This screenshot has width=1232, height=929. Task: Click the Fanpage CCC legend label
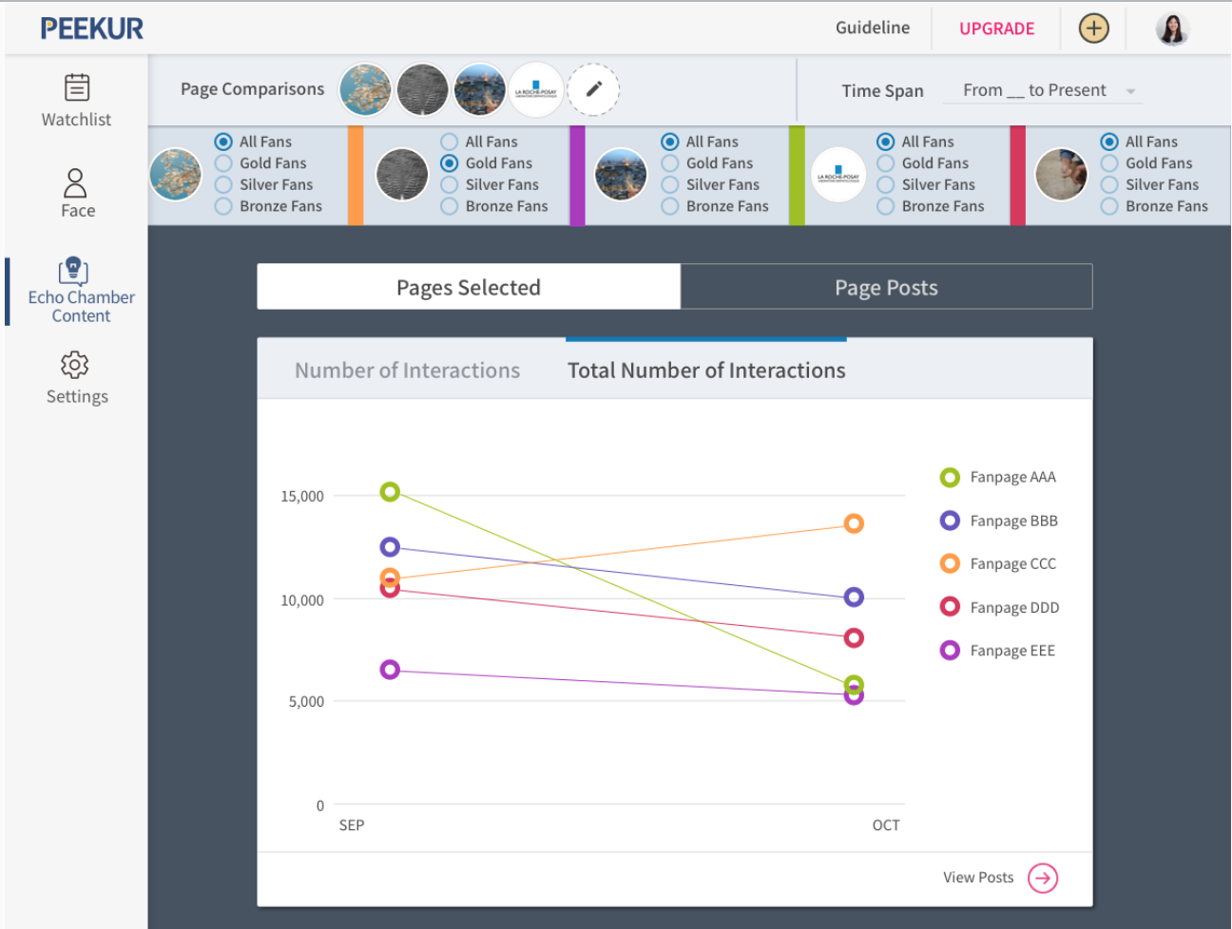pyautogui.click(x=1013, y=563)
